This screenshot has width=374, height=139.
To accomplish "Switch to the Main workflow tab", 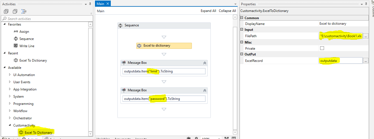I will click(100, 4).
